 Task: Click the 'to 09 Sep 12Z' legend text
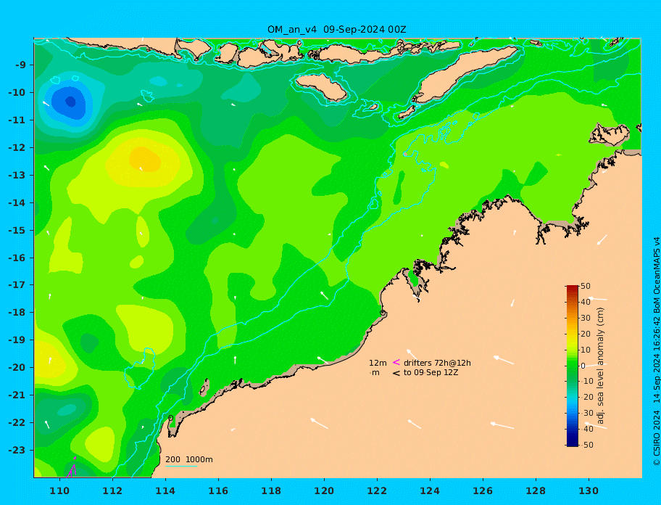431,372
